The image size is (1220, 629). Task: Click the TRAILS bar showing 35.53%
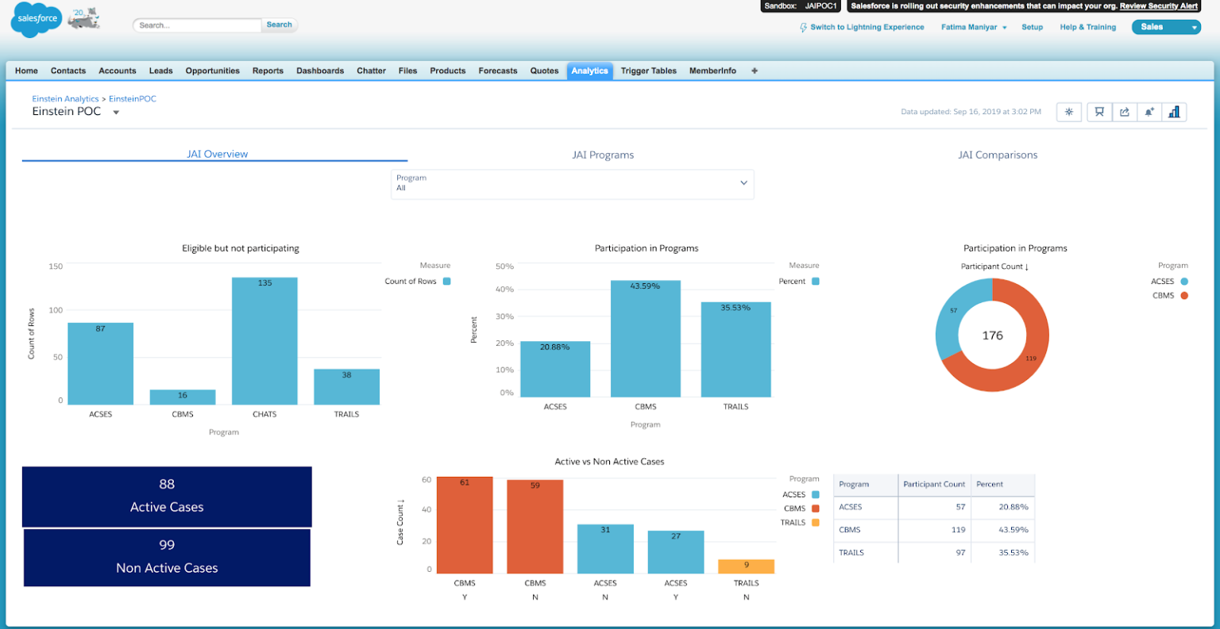(x=735, y=350)
